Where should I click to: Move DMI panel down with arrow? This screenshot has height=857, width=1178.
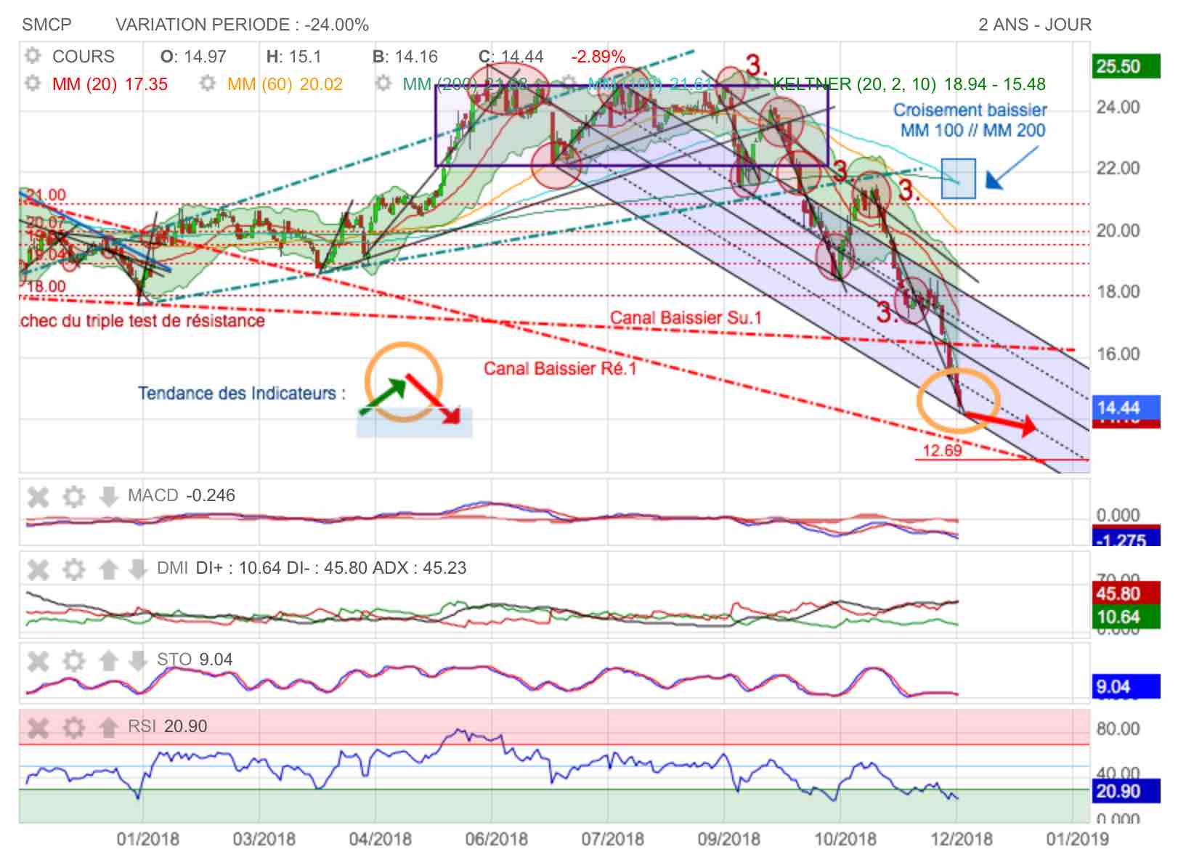click(x=137, y=569)
